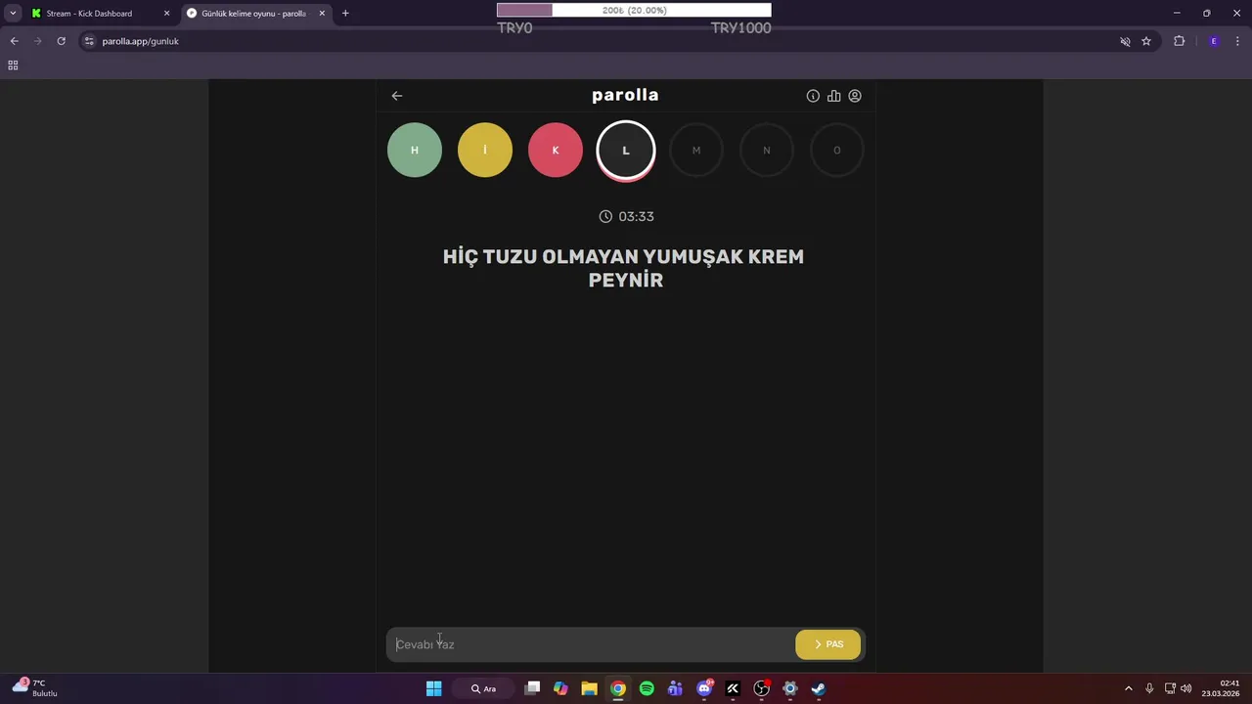The width and height of the screenshot is (1252, 704).
Task: Open OBS Studio from the taskbar
Action: pyautogui.click(x=762, y=688)
